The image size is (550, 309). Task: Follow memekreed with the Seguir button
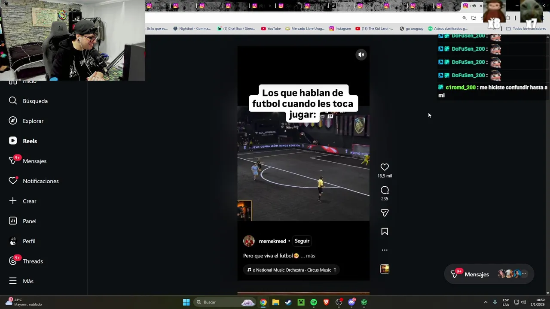coord(302,241)
